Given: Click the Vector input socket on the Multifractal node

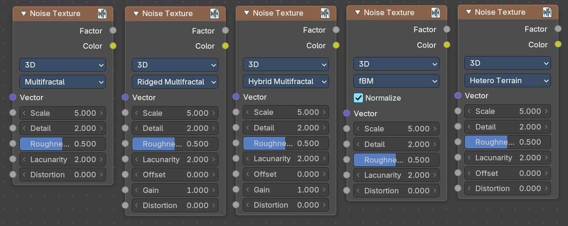Looking at the screenshot, I should pos(12,97).
